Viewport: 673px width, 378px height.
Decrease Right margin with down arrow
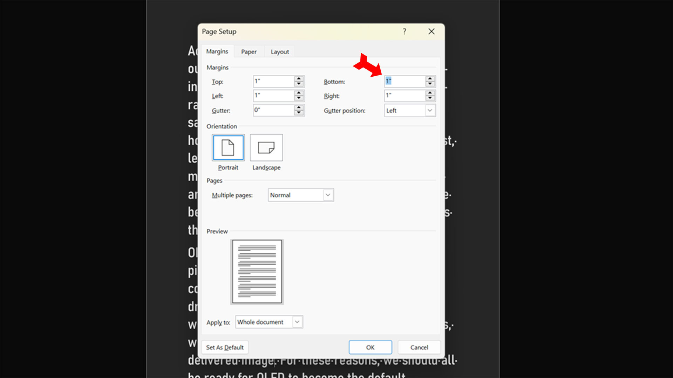pyautogui.click(x=430, y=98)
